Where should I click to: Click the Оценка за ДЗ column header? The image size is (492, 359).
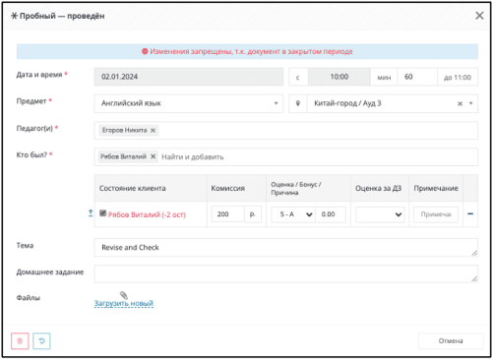(379, 188)
